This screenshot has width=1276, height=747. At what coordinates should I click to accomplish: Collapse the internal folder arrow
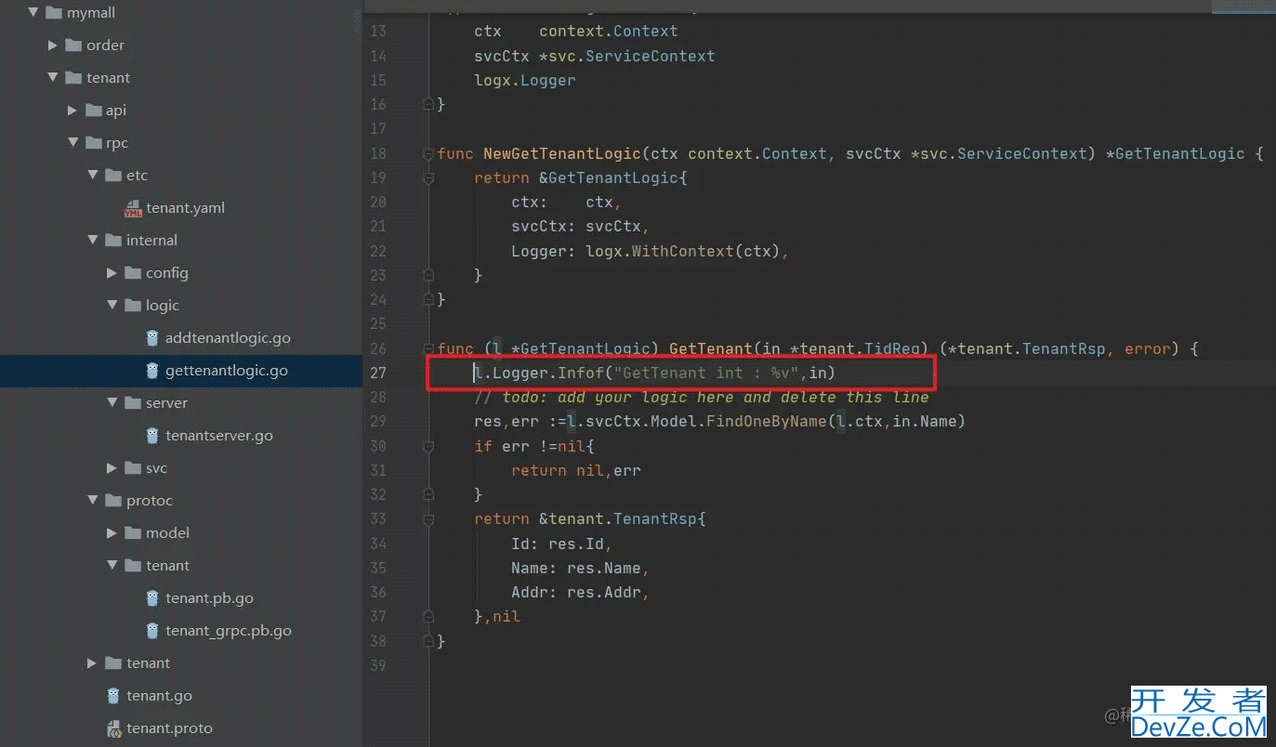92,241
